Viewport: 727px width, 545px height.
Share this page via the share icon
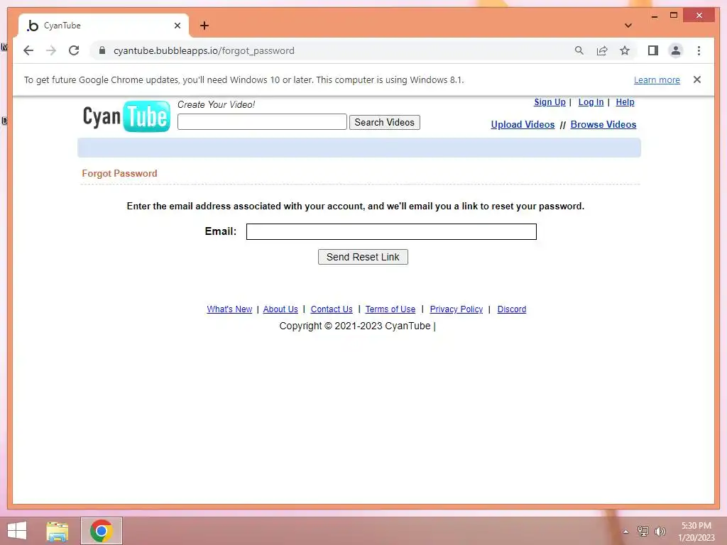click(x=602, y=50)
